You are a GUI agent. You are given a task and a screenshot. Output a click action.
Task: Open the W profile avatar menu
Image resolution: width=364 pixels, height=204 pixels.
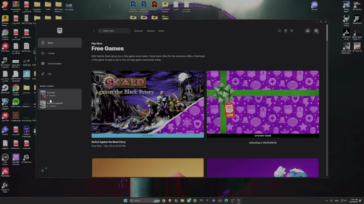[x=316, y=31]
